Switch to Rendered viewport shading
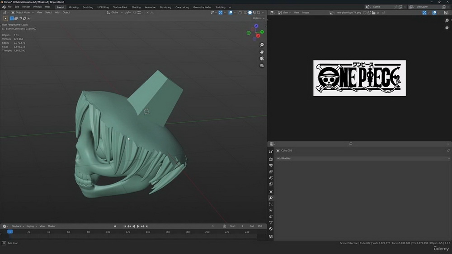Image resolution: width=452 pixels, height=254 pixels. pos(259,13)
